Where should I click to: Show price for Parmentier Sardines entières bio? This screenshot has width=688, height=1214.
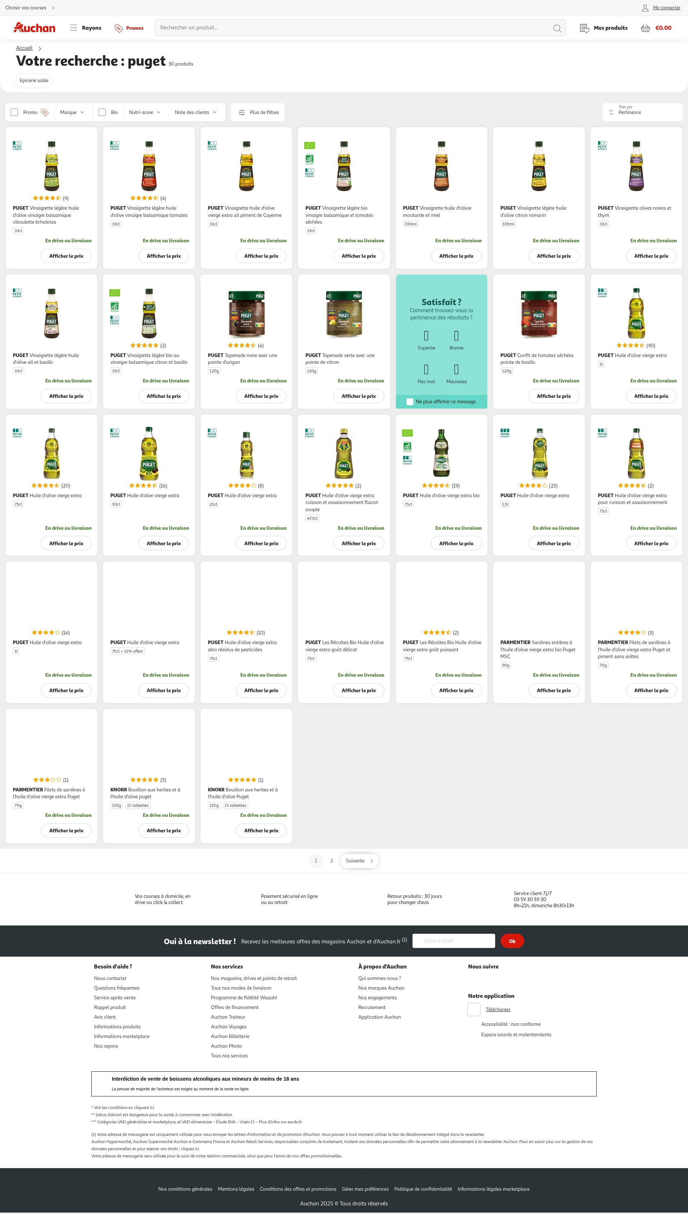[554, 690]
